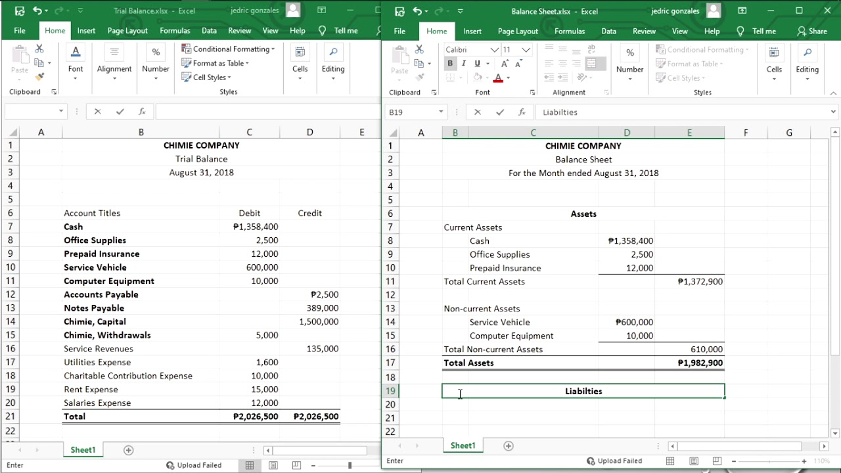The width and height of the screenshot is (841, 473).
Task: Click Save icon in Trial Balance window
Action: coord(19,11)
